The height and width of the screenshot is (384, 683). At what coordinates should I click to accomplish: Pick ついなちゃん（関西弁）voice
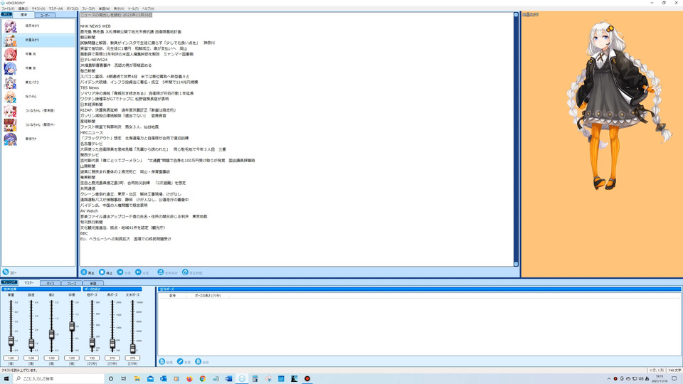tap(38, 124)
